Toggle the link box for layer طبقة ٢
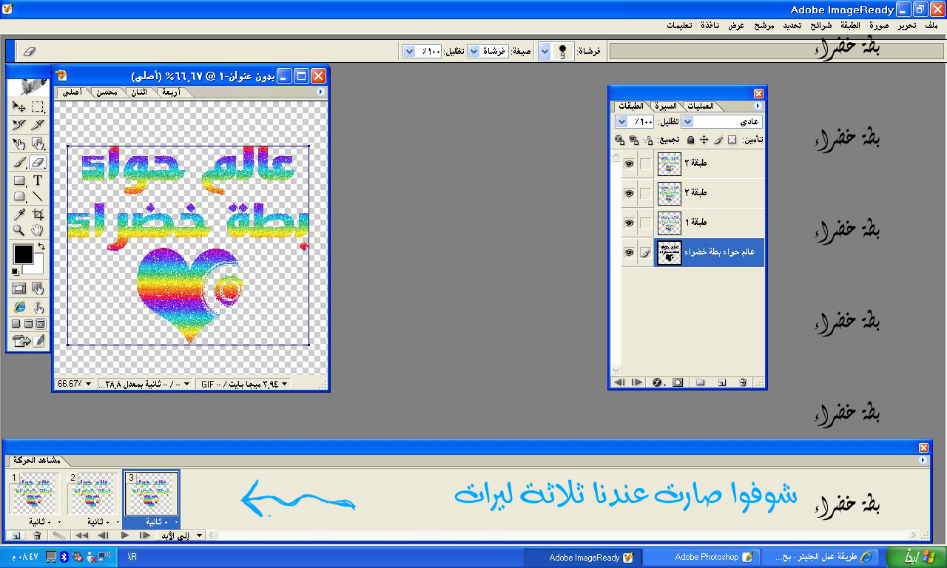Image resolution: width=947 pixels, height=568 pixels. (x=645, y=193)
